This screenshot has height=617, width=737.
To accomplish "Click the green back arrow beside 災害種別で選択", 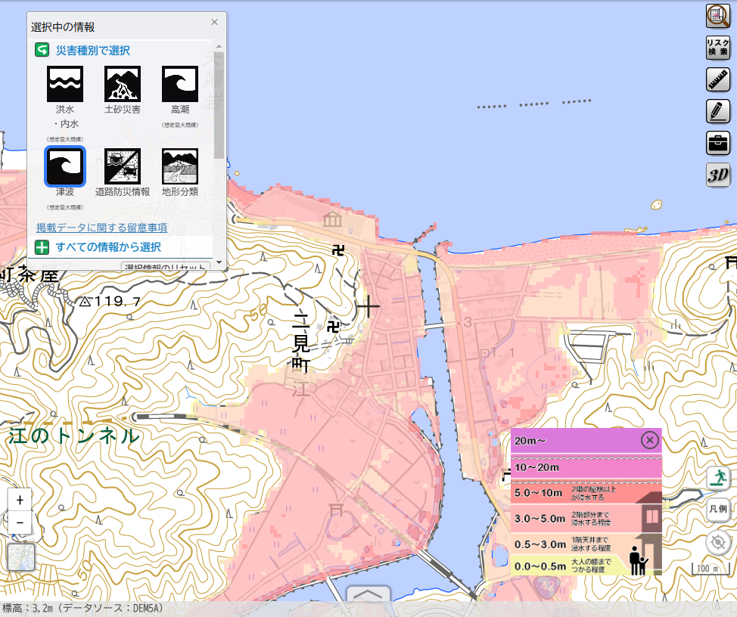I will [x=42, y=50].
